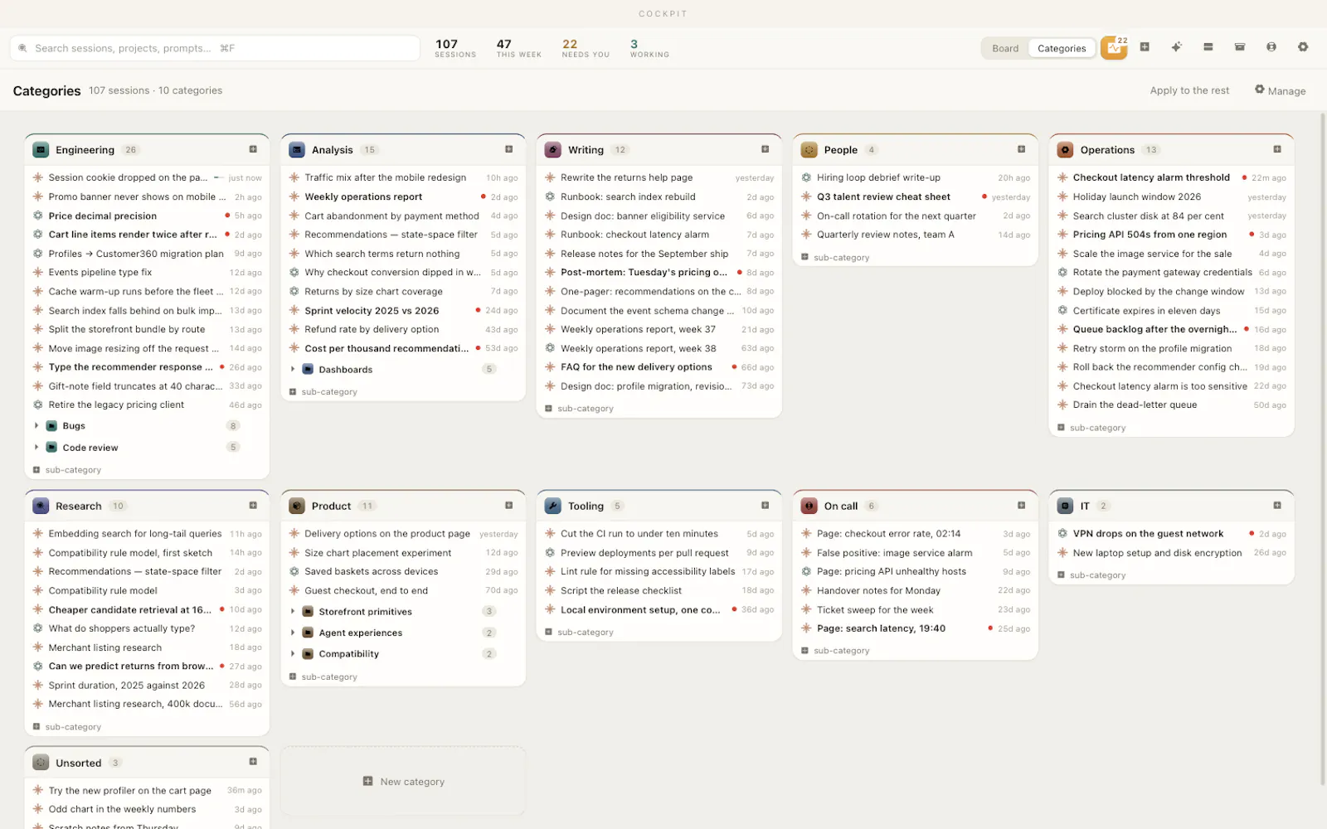This screenshot has width=1327, height=829.
Task: Click the Engineering category color icon
Action: point(41,150)
